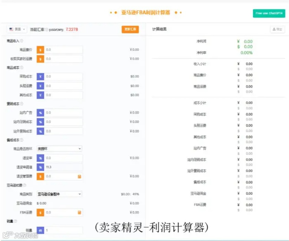Click the 收入小计 label in results
This screenshot has height=241, width=289.
[200, 64]
